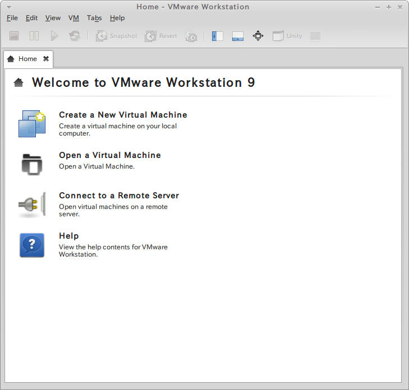Close the VMware Workstation window
Viewport: 409px width, 390px height.
400,7
